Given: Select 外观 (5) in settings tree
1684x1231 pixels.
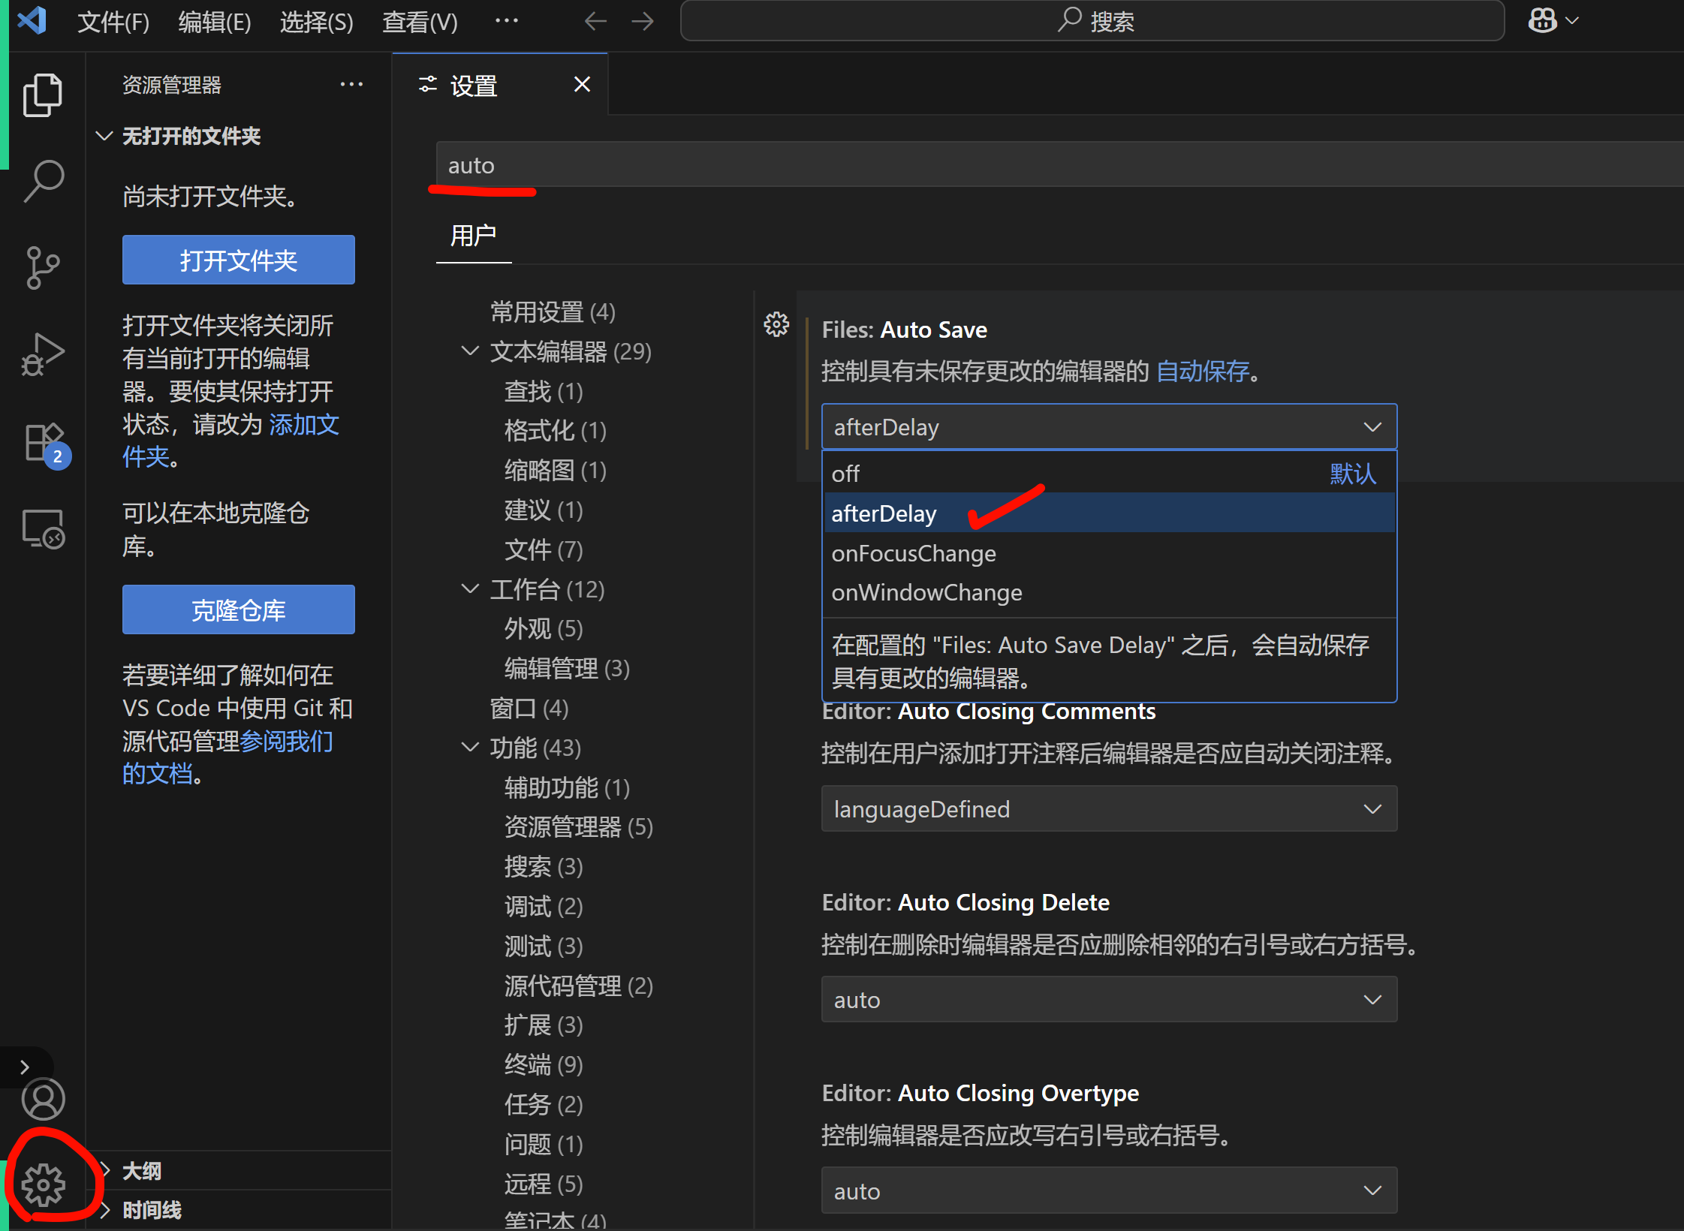Looking at the screenshot, I should [544, 628].
